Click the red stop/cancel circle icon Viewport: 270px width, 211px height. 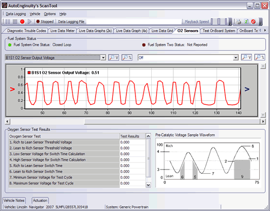click(253, 22)
